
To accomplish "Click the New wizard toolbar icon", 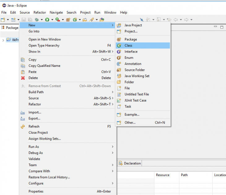I will (3, 19).
